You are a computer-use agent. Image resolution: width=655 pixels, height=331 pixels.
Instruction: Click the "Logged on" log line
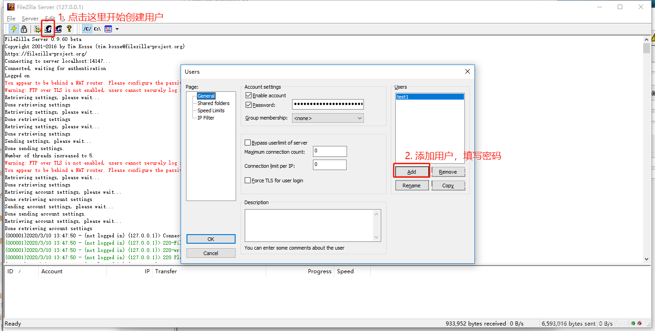click(17, 75)
